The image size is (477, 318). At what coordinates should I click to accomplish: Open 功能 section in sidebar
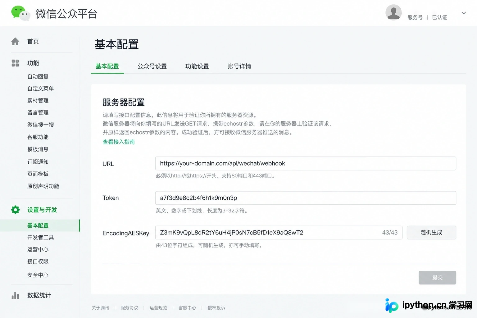33,63
